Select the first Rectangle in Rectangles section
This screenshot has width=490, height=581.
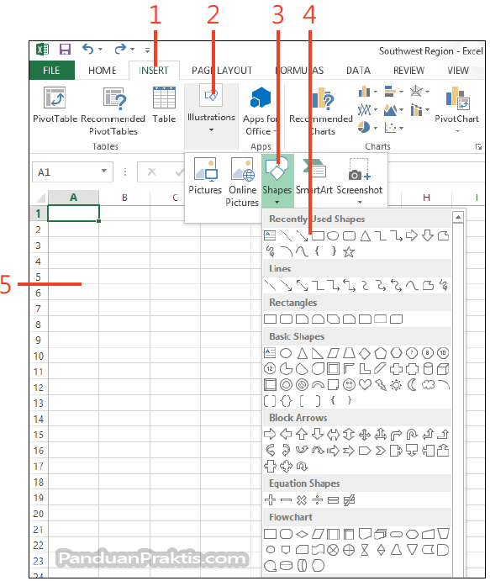point(270,319)
